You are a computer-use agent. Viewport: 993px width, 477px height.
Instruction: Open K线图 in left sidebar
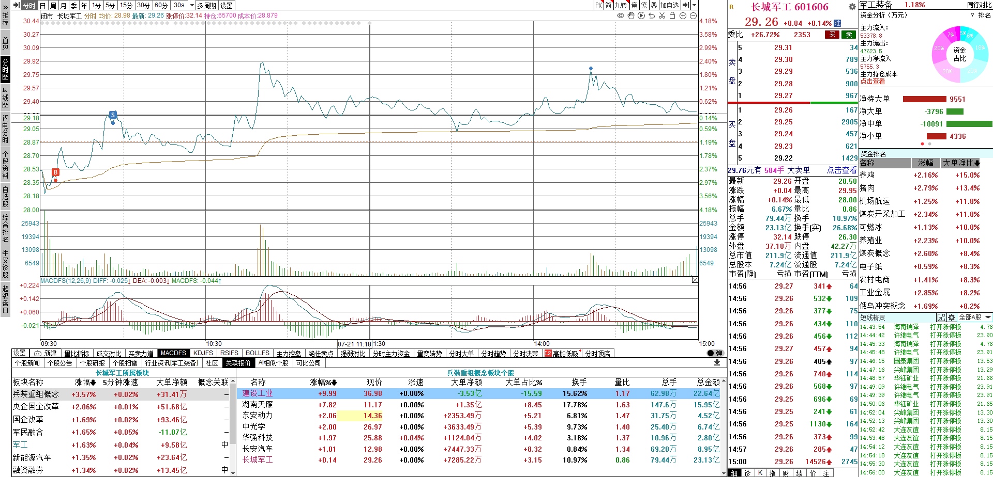pos(5,98)
